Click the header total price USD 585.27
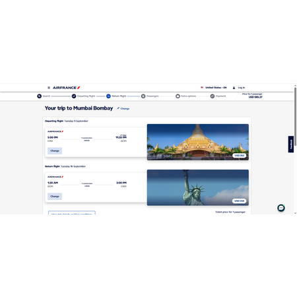Screen dimensions: 297x297 tap(255, 97)
